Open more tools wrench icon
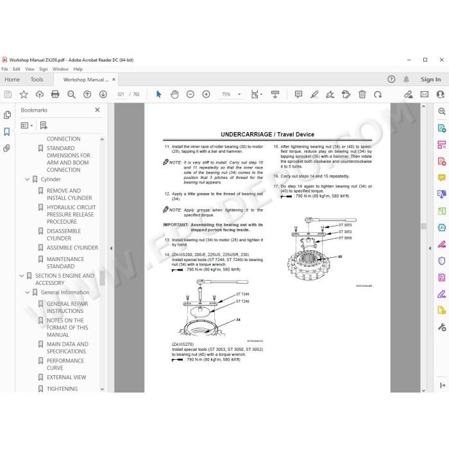449x449 pixels. (442, 327)
